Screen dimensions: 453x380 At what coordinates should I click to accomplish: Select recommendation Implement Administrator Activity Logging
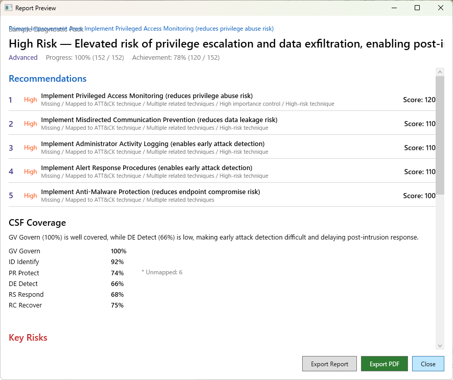pos(153,144)
